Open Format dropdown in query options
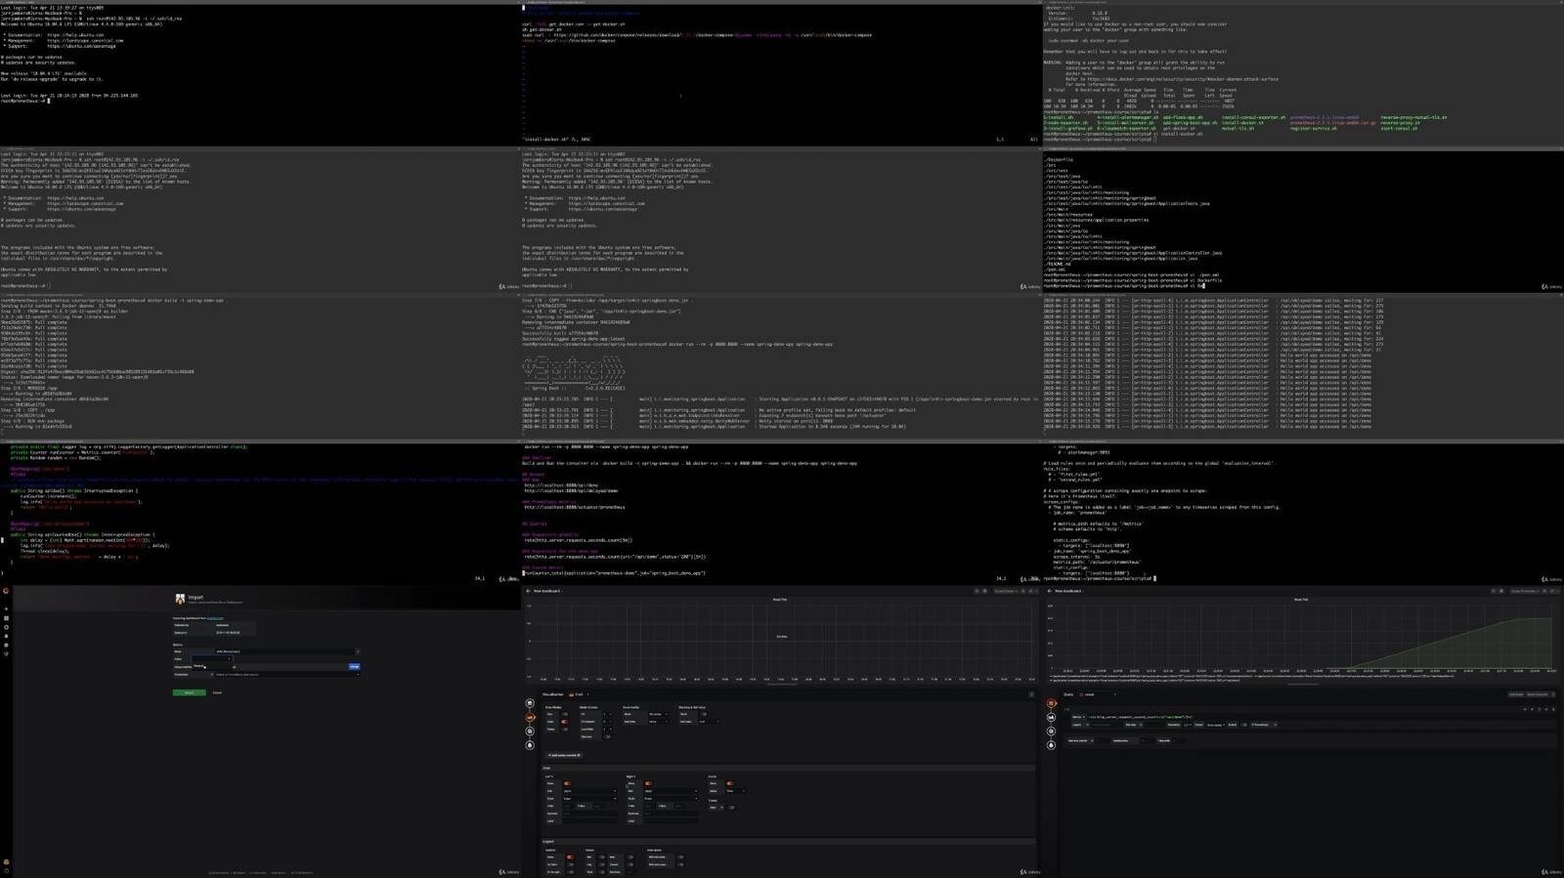The image size is (1564, 878). 1215,725
